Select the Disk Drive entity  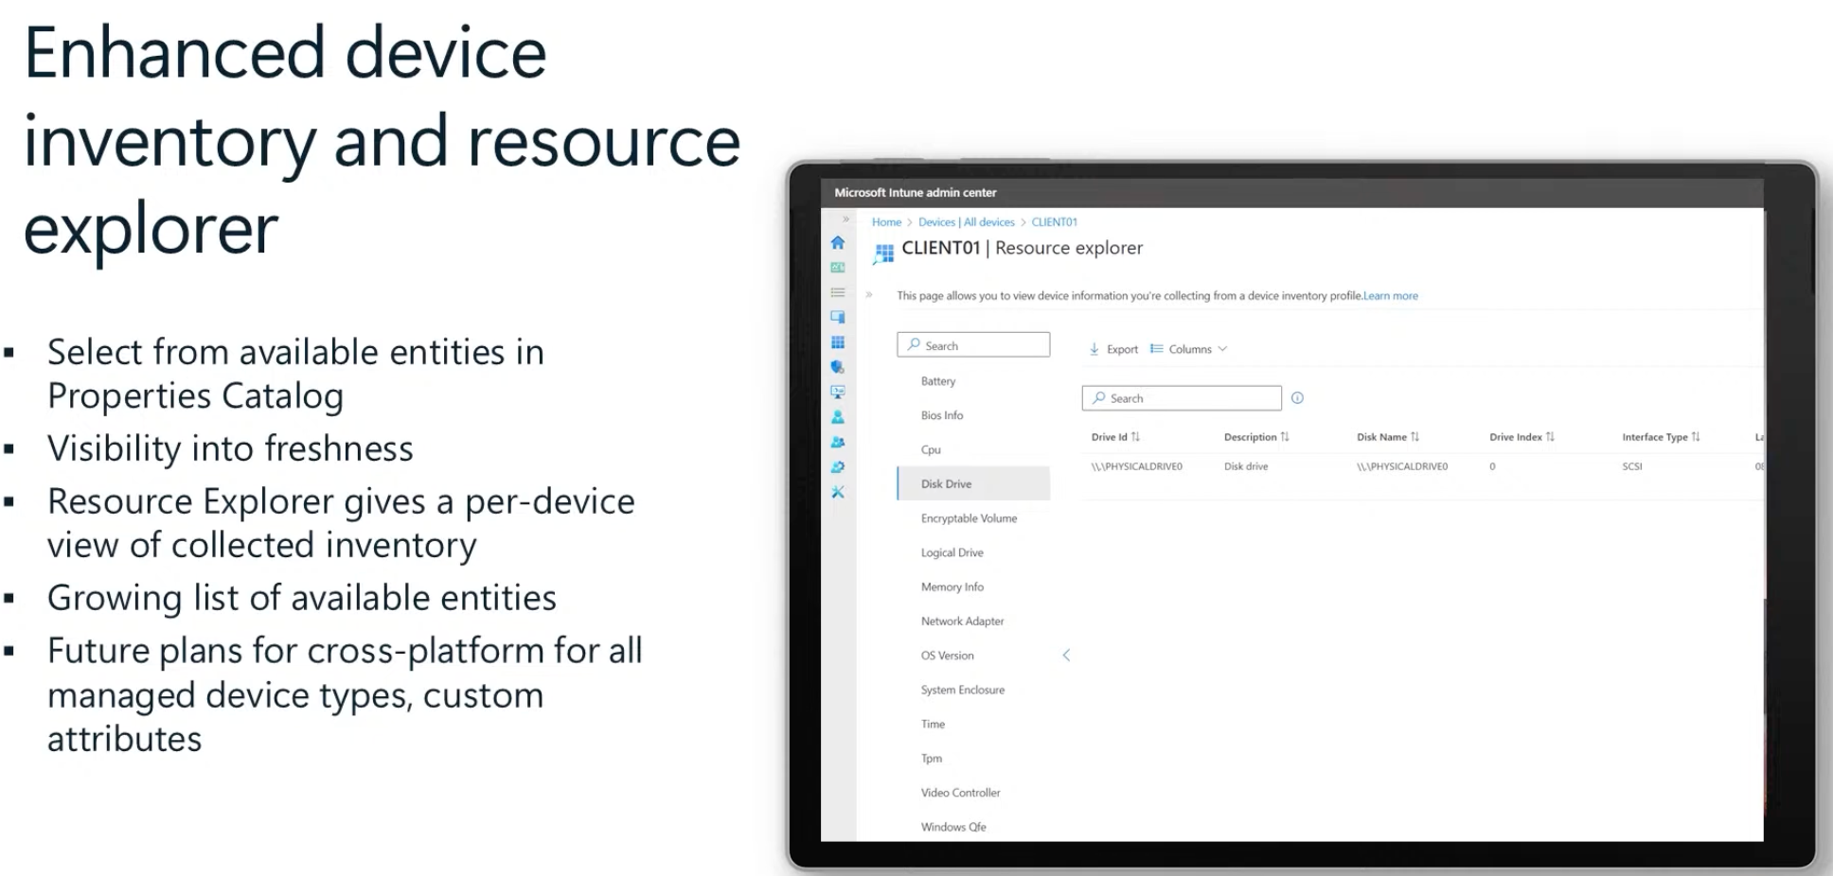click(973, 483)
